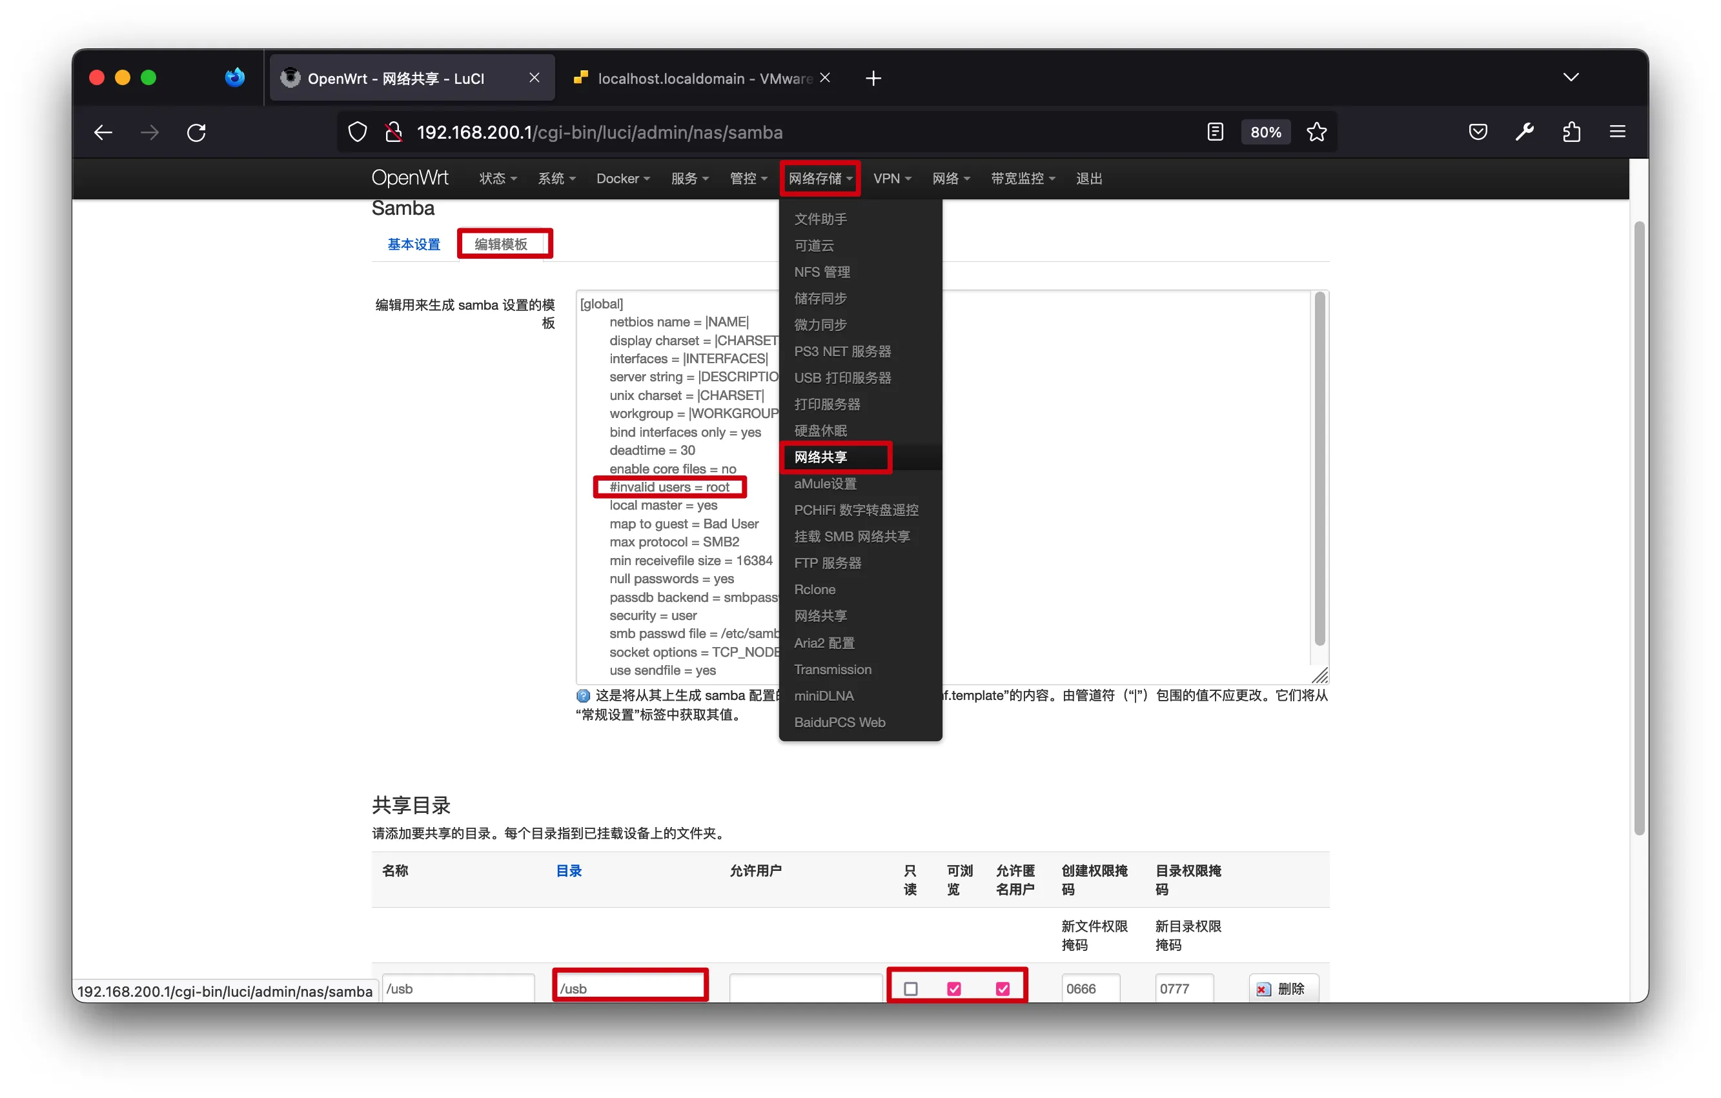Open the Firefox application menu
Image resolution: width=1721 pixels, height=1098 pixels.
[x=1617, y=132]
